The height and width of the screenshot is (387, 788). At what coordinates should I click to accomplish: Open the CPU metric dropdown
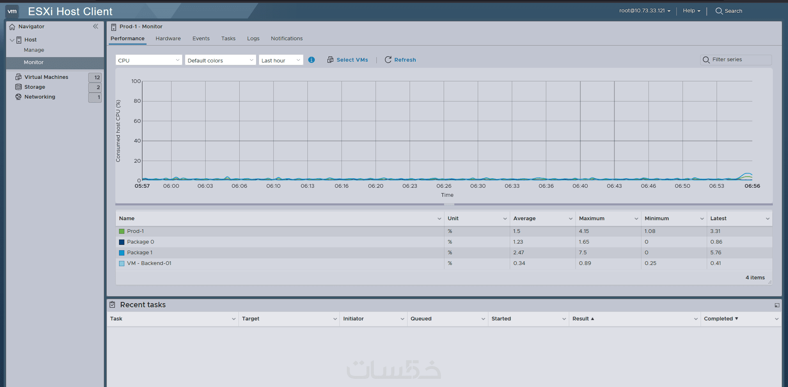pyautogui.click(x=149, y=60)
